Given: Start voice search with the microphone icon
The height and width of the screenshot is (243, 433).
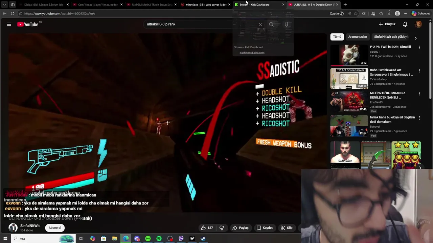Looking at the screenshot, I should click(287, 24).
